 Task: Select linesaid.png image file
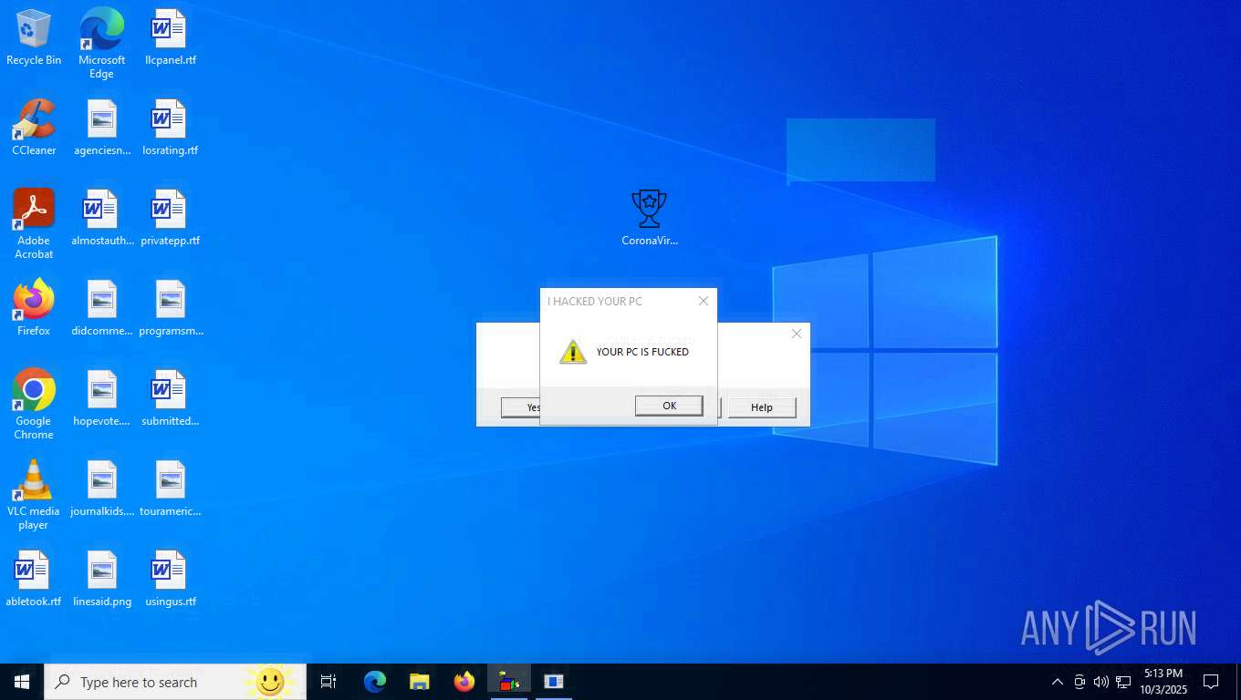point(102,579)
